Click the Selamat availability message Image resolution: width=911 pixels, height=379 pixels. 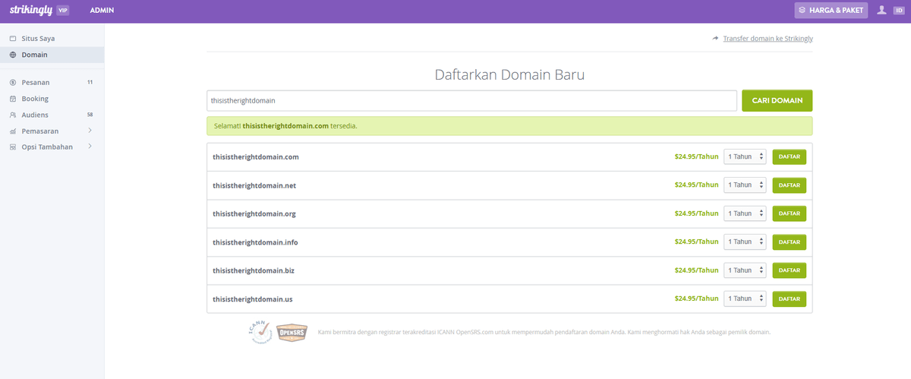pyautogui.click(x=285, y=125)
